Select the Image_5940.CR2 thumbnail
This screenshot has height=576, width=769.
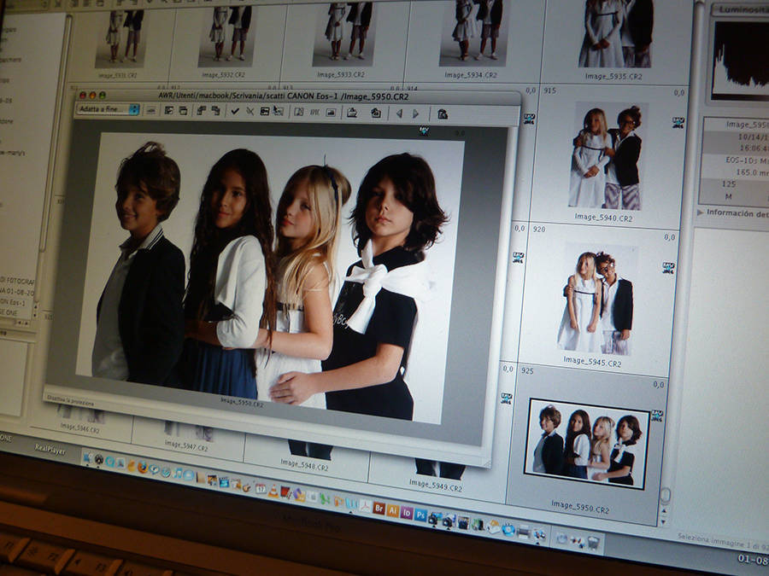tap(605, 156)
